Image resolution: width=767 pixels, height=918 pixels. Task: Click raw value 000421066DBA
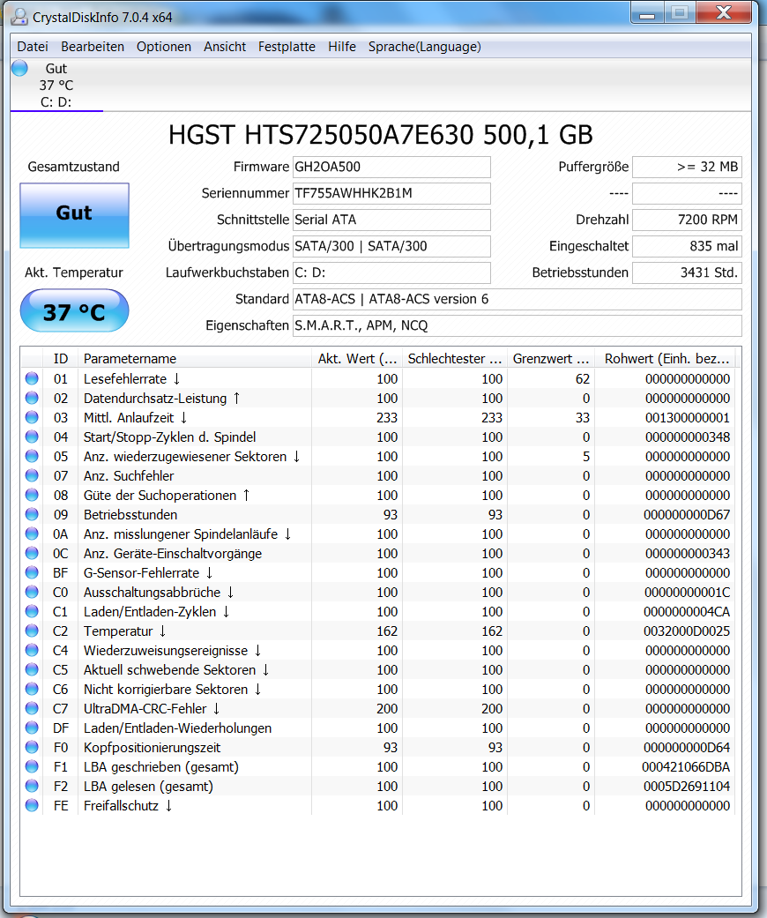[686, 767]
